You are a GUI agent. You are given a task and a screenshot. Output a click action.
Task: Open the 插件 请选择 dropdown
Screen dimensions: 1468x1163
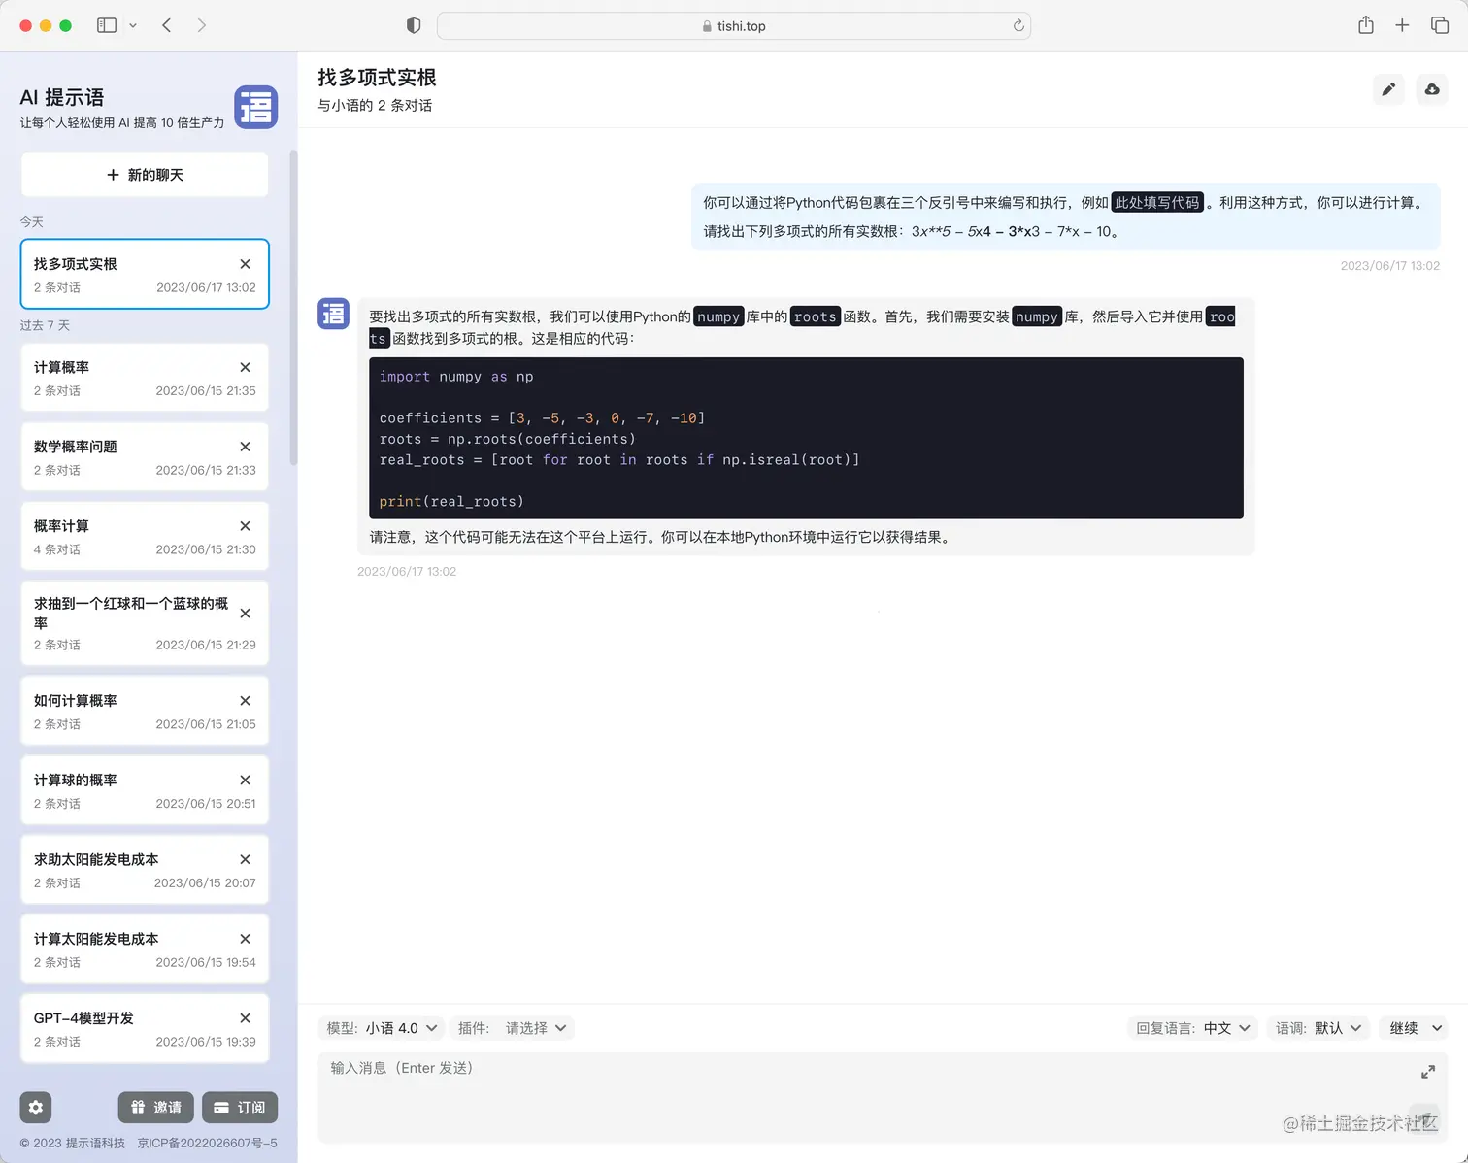coord(513,1028)
